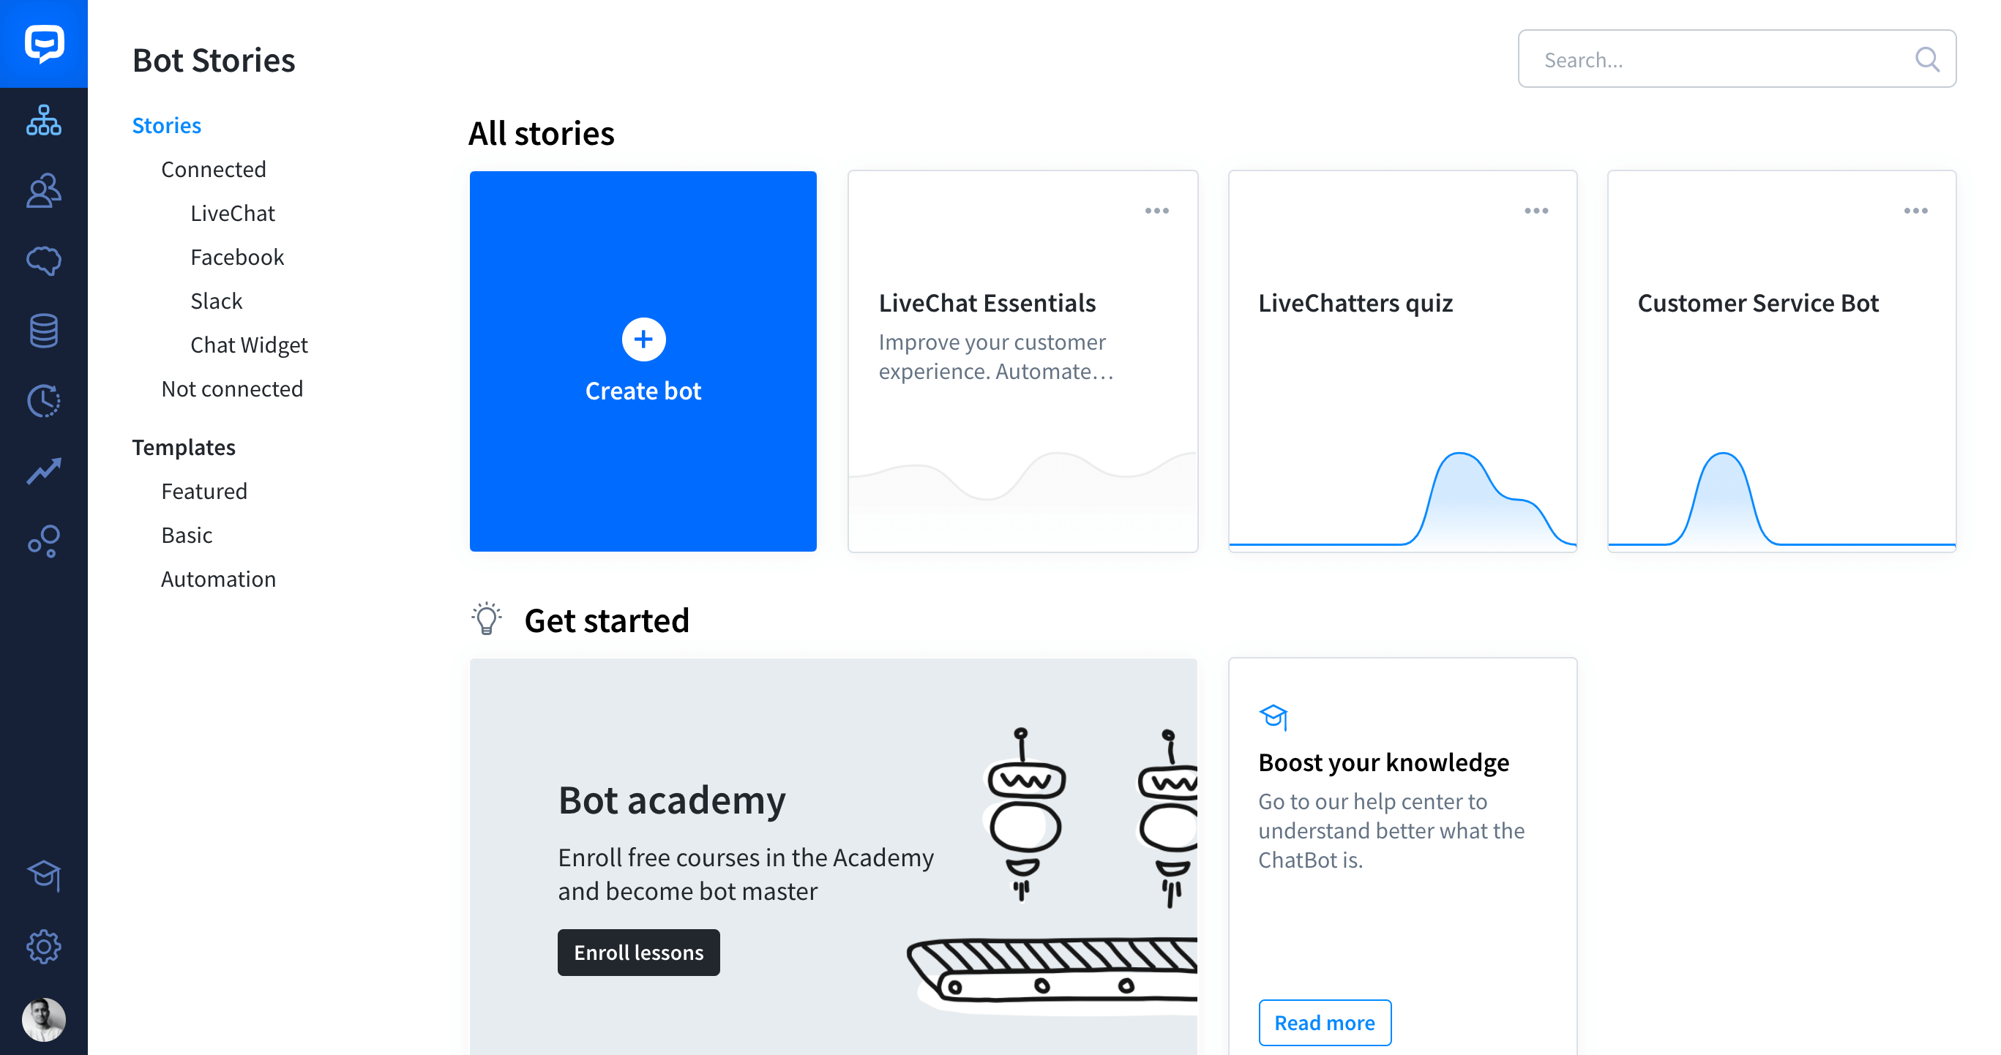
Task: Click the Featured templates tab
Action: pos(203,491)
